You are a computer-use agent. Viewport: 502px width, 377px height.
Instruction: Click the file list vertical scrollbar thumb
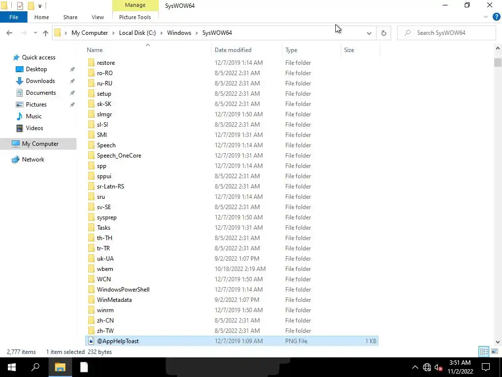(498, 62)
